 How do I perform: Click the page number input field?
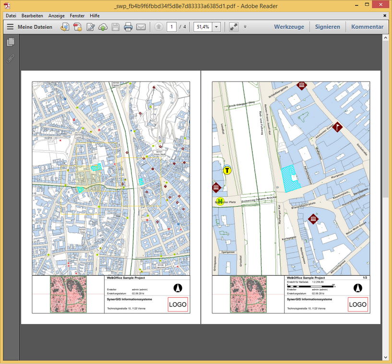pos(171,27)
